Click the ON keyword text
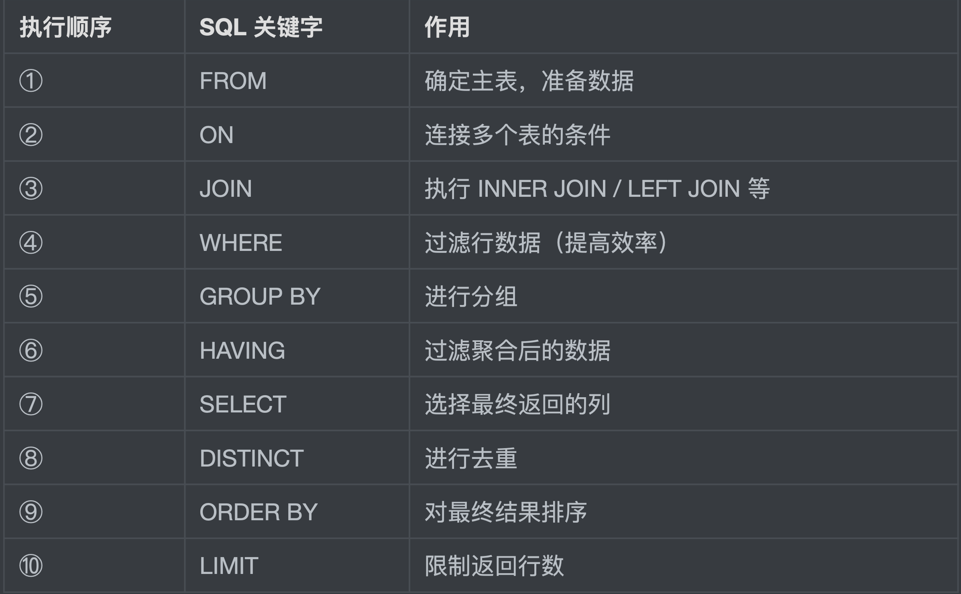Image resolution: width=961 pixels, height=594 pixels. coord(216,135)
